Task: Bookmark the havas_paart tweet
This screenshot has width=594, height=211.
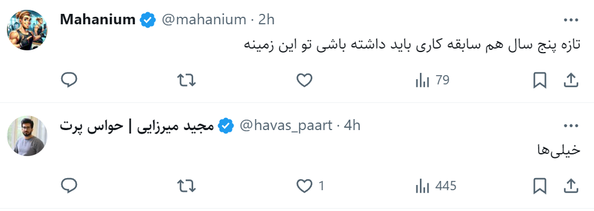Action: pos(540,186)
